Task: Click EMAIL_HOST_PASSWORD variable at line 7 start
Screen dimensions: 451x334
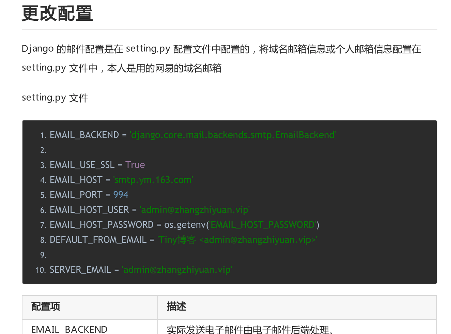Action: (x=102, y=225)
